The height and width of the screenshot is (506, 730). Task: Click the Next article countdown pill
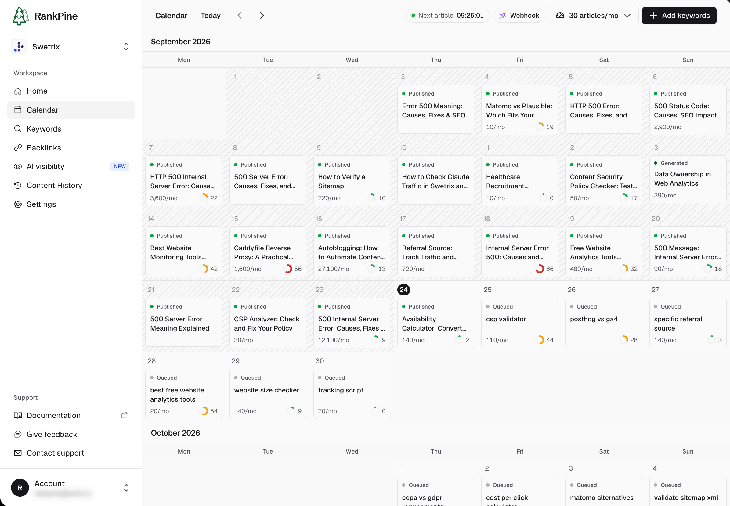point(448,16)
